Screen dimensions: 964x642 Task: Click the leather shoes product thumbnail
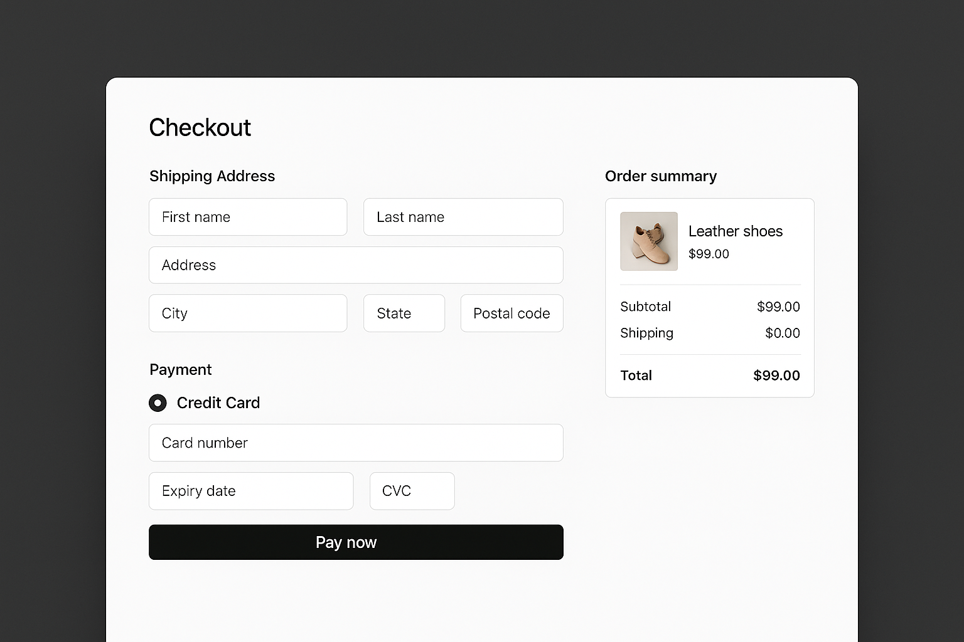[x=648, y=241]
